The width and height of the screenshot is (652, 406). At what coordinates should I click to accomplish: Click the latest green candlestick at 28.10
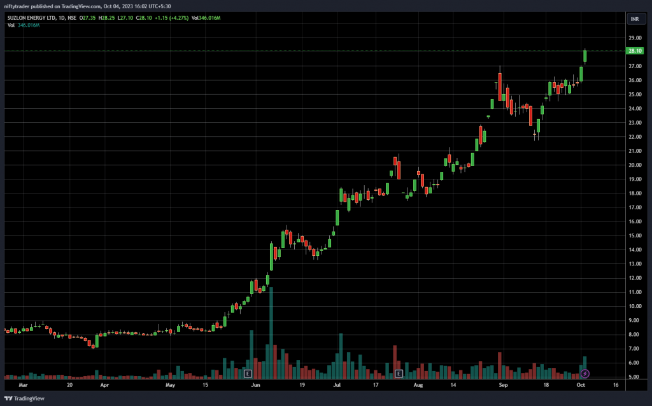(585, 56)
